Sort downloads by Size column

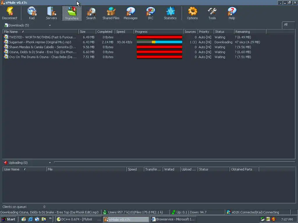[x=87, y=32]
